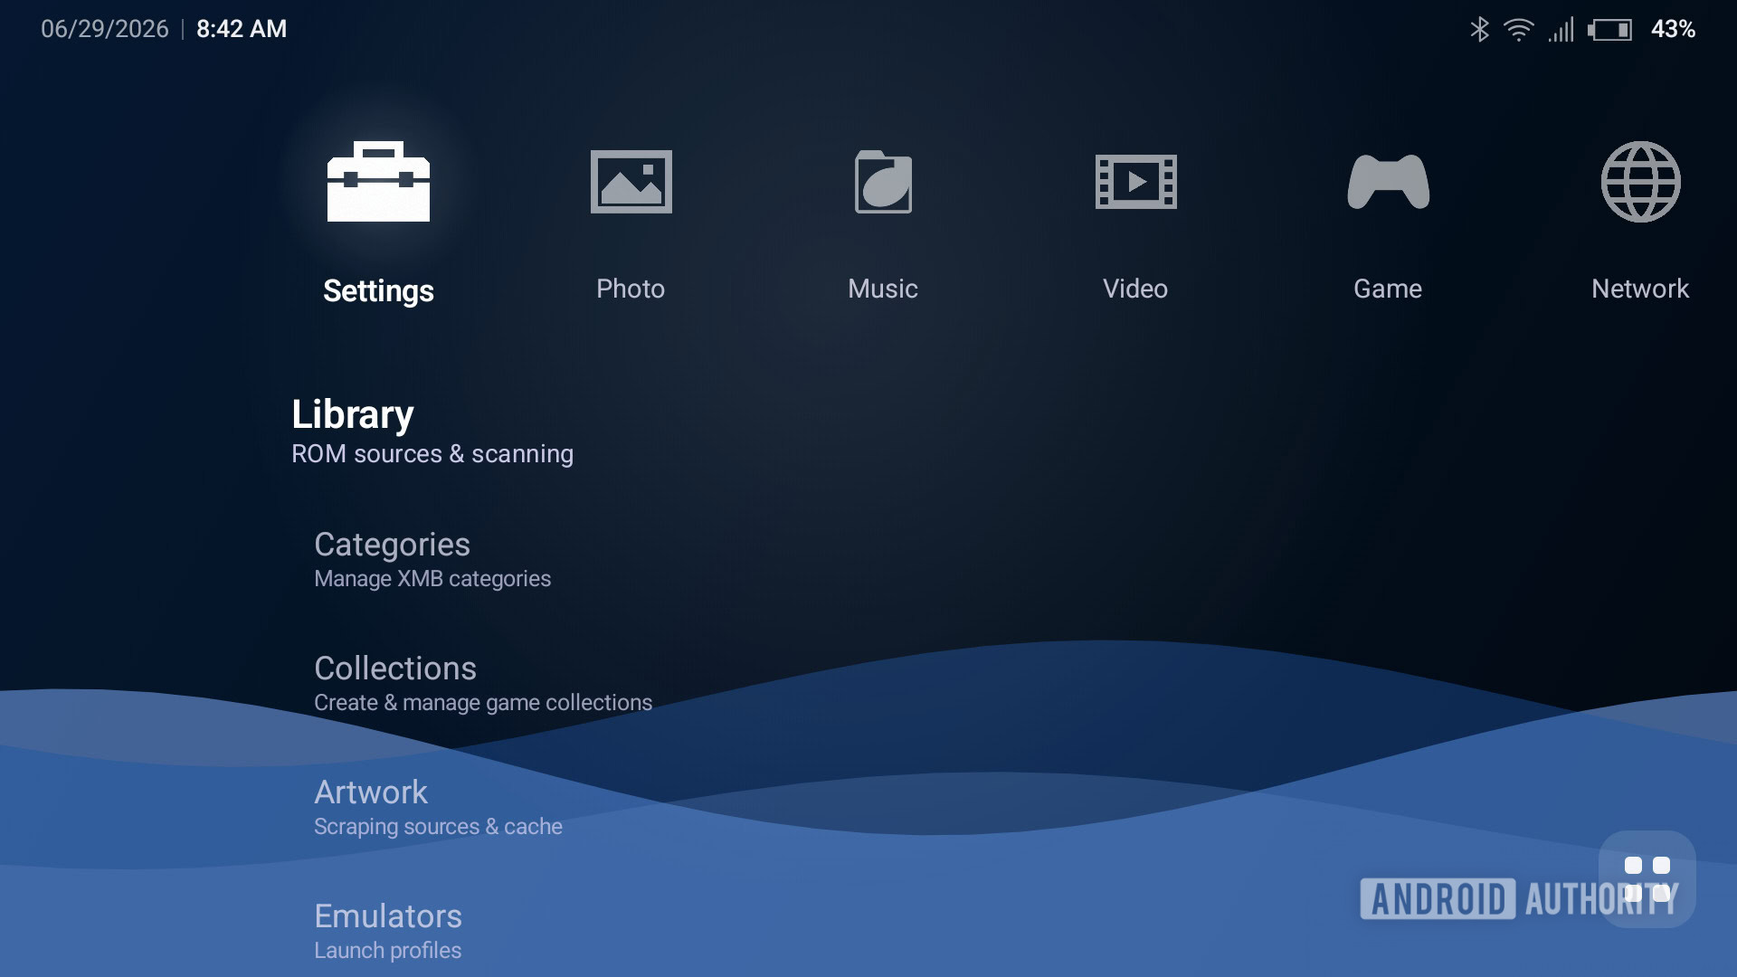This screenshot has width=1737, height=977.
Task: Click the 'ROM sources & scanning' subtitle
Action: [x=432, y=454]
